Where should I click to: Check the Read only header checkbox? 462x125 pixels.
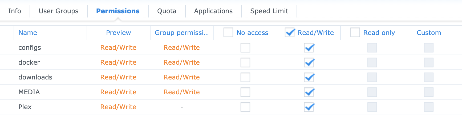pos(355,33)
